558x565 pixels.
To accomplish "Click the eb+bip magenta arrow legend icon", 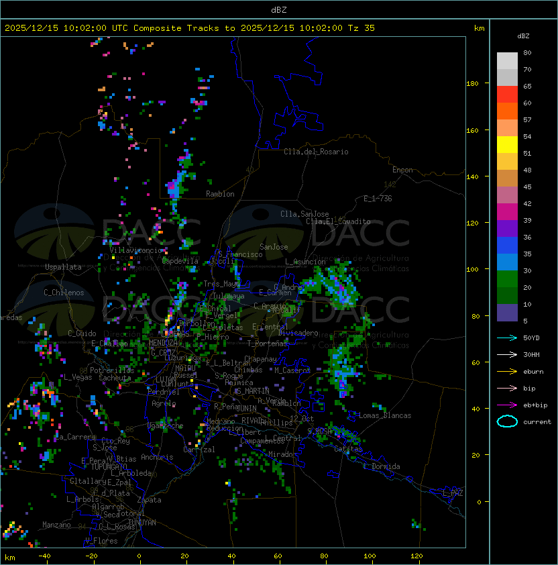I will click(x=507, y=405).
